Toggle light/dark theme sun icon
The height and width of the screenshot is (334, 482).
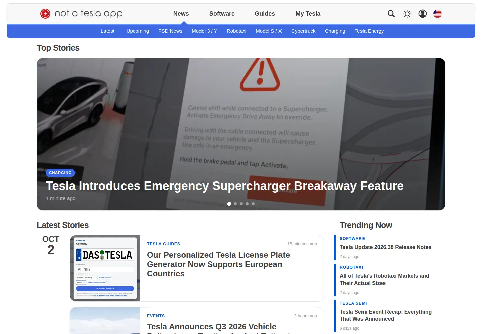(407, 14)
